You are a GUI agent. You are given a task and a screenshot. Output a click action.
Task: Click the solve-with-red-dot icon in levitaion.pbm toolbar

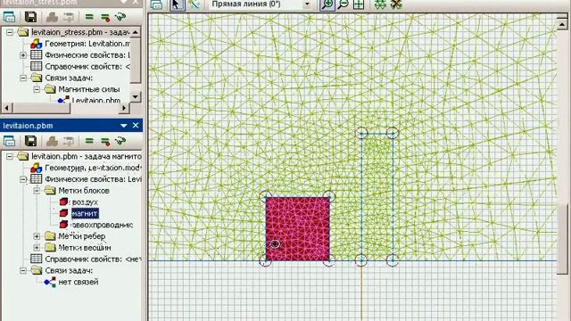(x=105, y=141)
